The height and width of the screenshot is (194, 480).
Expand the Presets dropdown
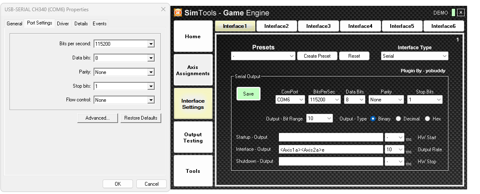[263, 56]
